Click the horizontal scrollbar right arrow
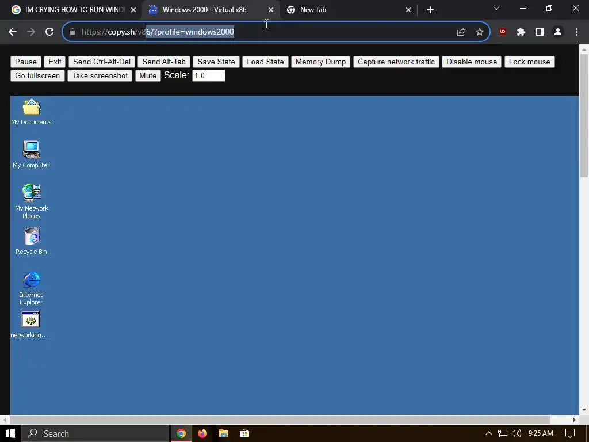Viewport: 589px width, 442px height. [x=575, y=420]
